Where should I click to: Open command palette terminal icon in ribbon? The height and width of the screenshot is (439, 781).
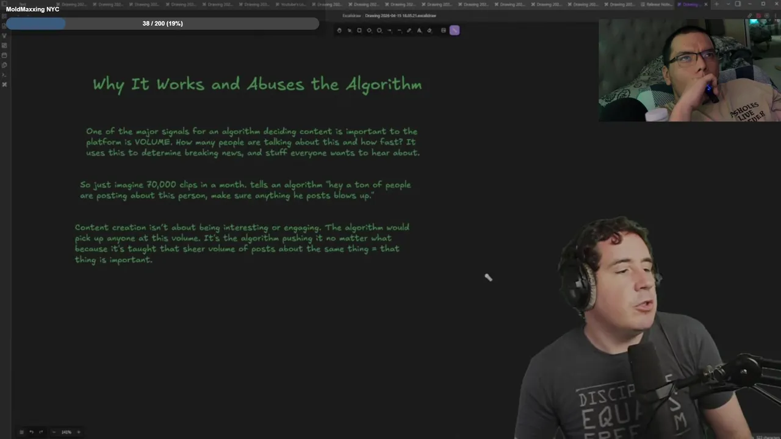(4, 74)
